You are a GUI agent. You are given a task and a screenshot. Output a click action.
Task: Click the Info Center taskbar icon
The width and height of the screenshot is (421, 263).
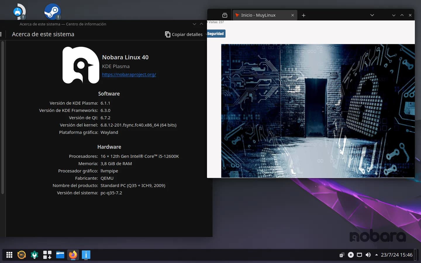click(x=86, y=255)
